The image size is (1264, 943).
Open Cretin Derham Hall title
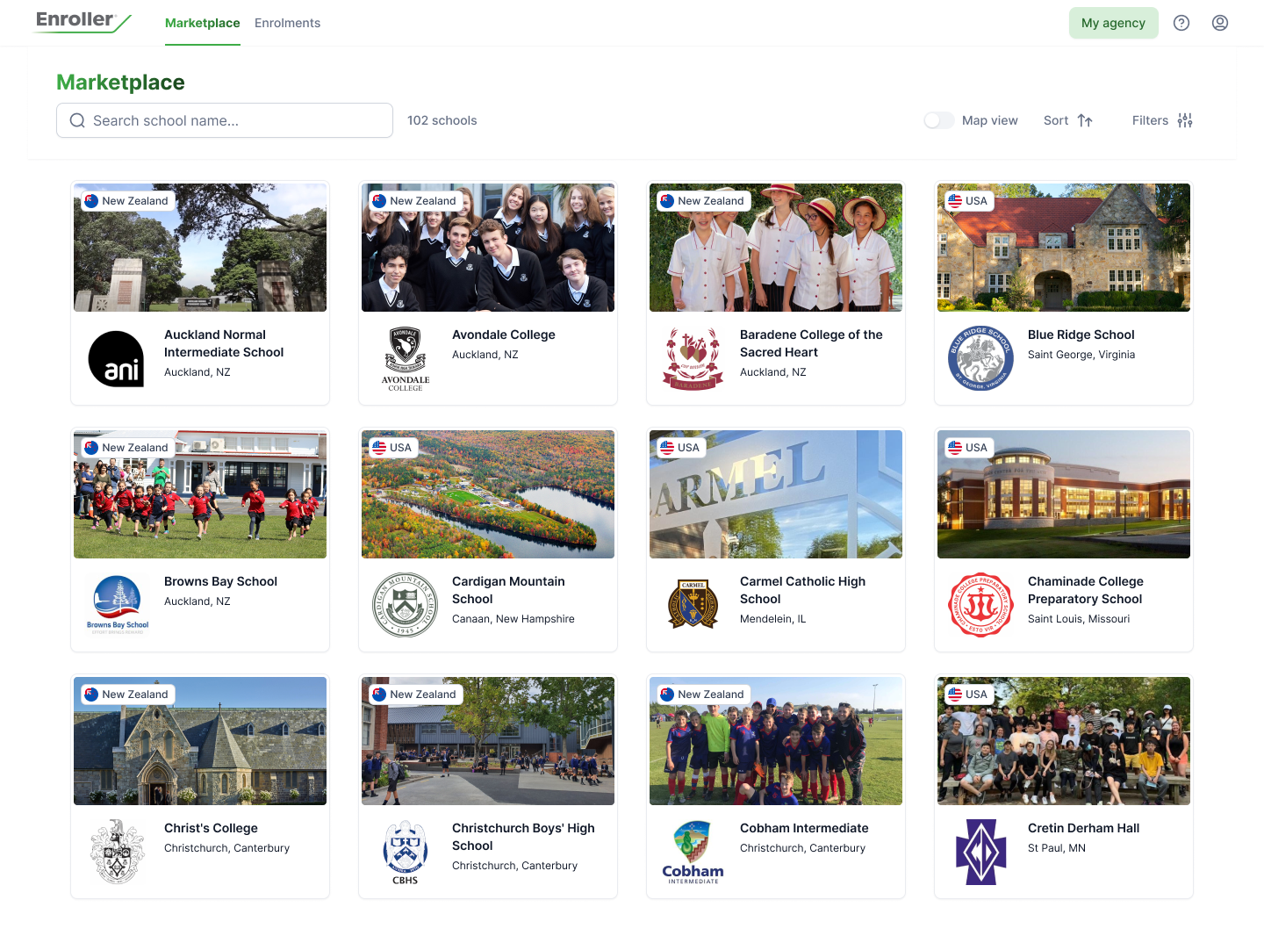(1084, 828)
